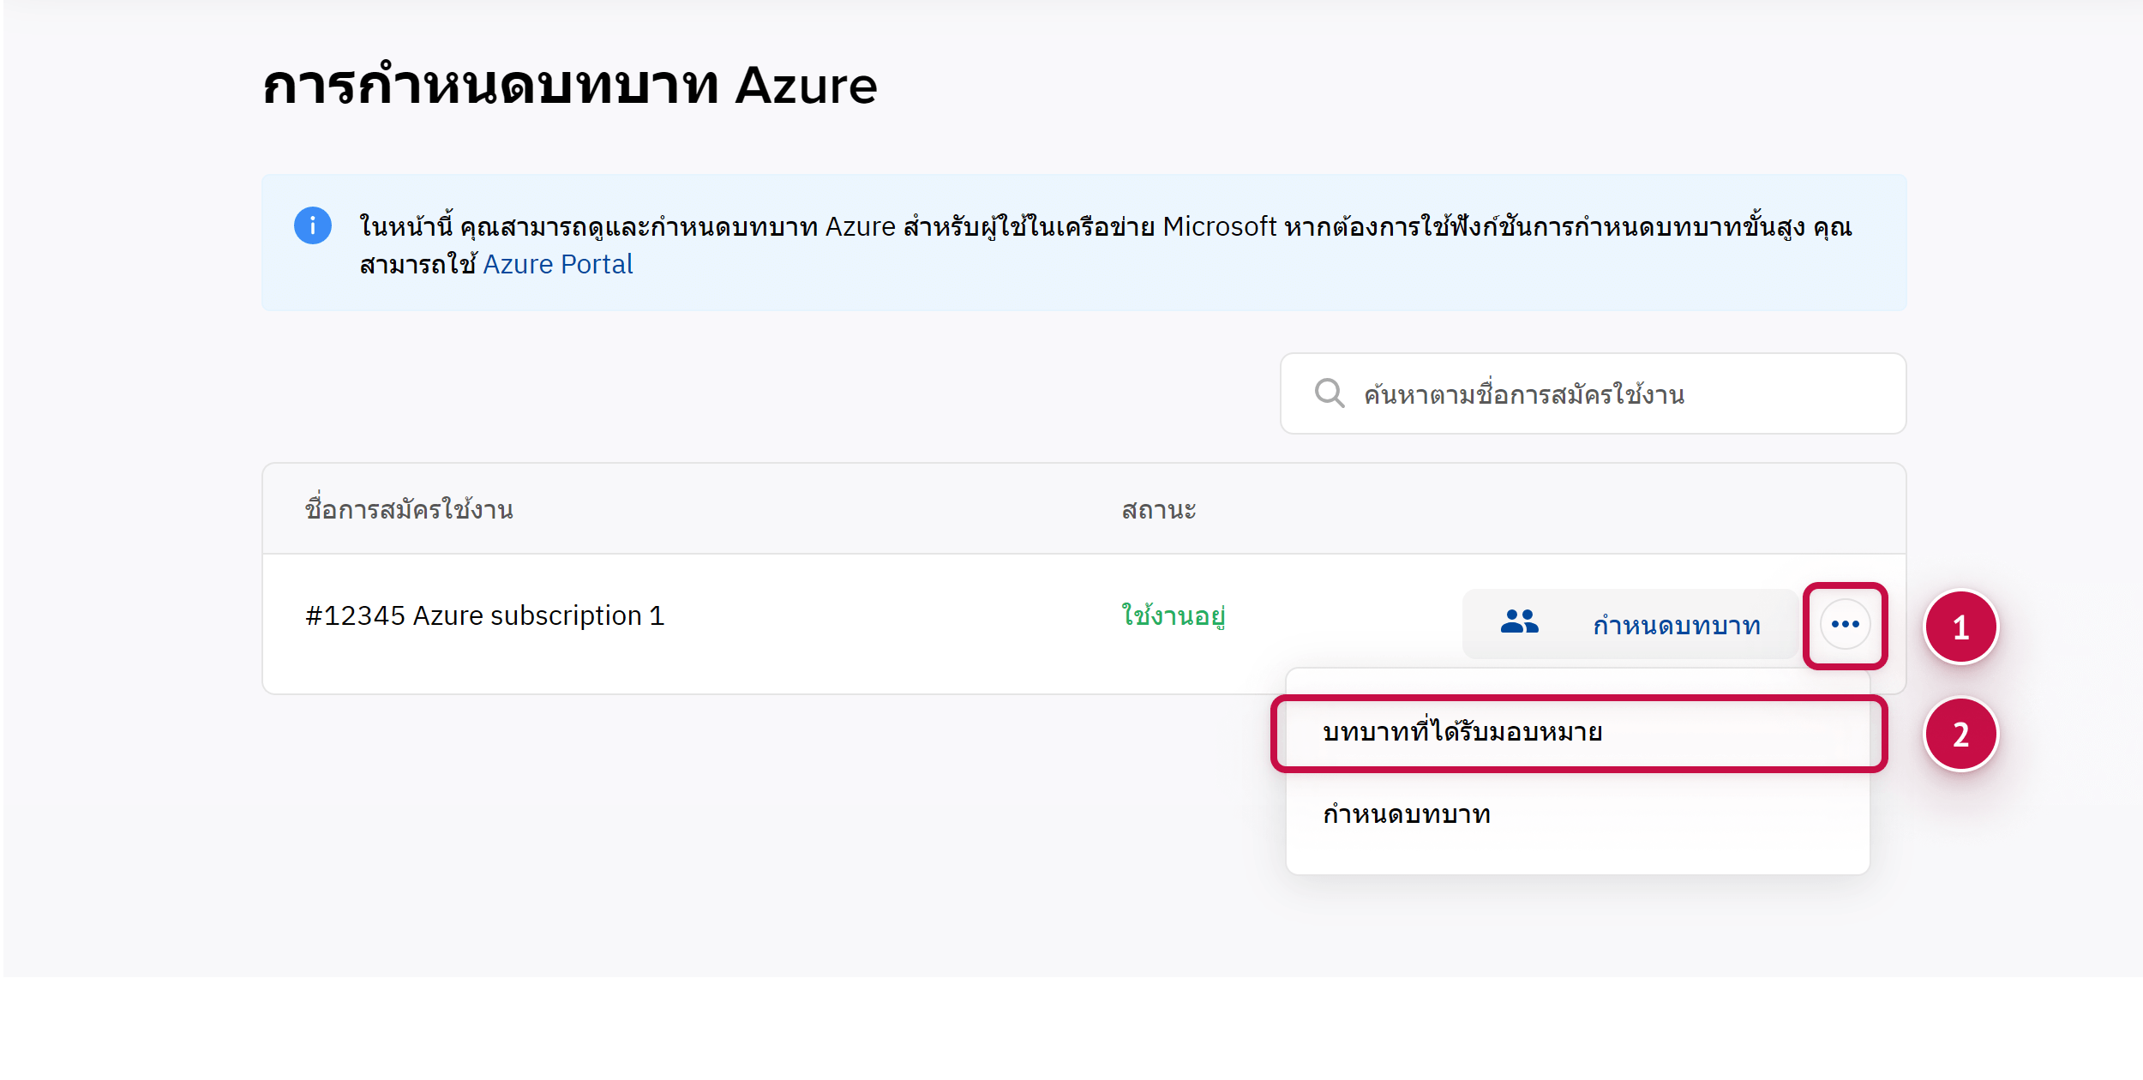Open the Azure Portal link

pyautogui.click(x=557, y=264)
